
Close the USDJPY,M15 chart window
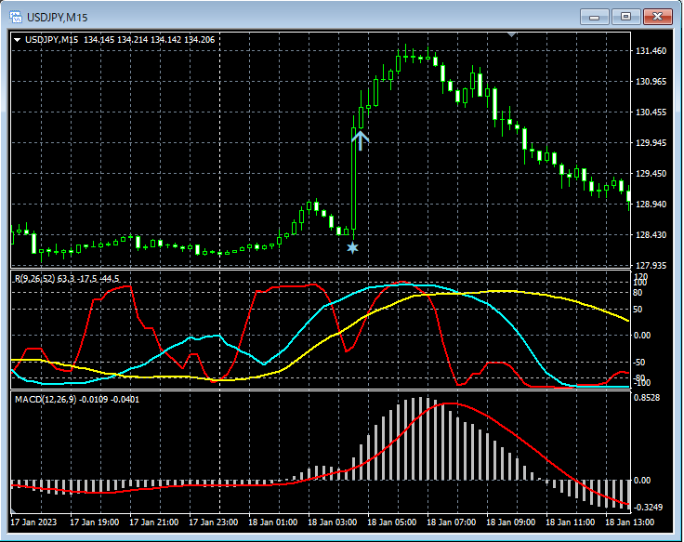658,17
